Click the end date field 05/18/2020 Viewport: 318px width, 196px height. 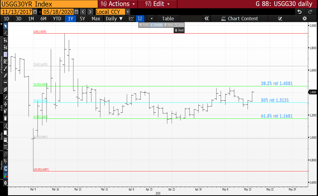click(58, 12)
